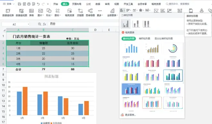The height and width of the screenshot is (124, 212).
Task: Open the 公式 formulas tab
Action: pyautogui.click(x=88, y=4)
